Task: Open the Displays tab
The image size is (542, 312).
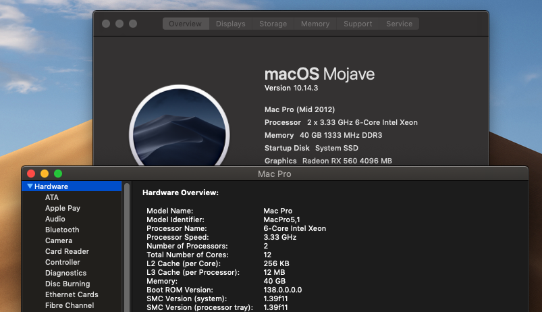Action: (231, 24)
